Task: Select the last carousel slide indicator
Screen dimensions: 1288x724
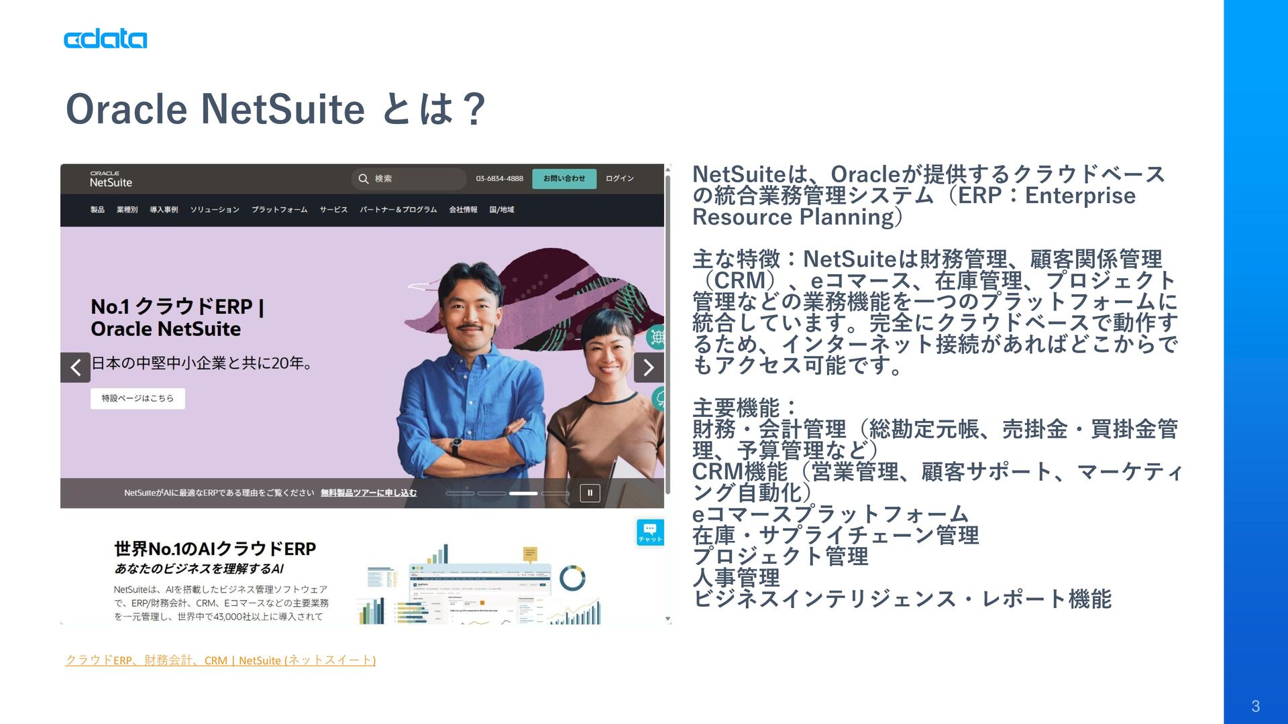Action: click(x=555, y=493)
